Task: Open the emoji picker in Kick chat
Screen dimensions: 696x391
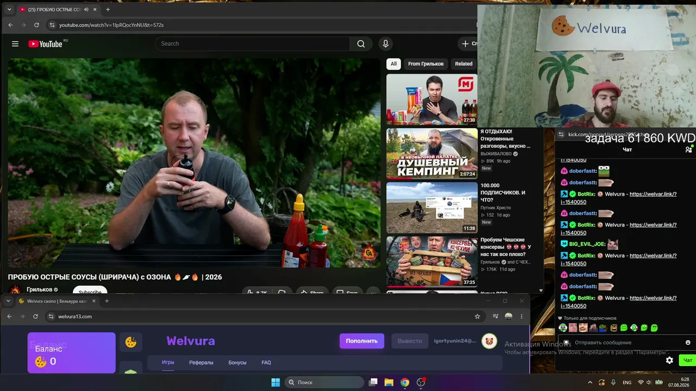Action: (688, 343)
